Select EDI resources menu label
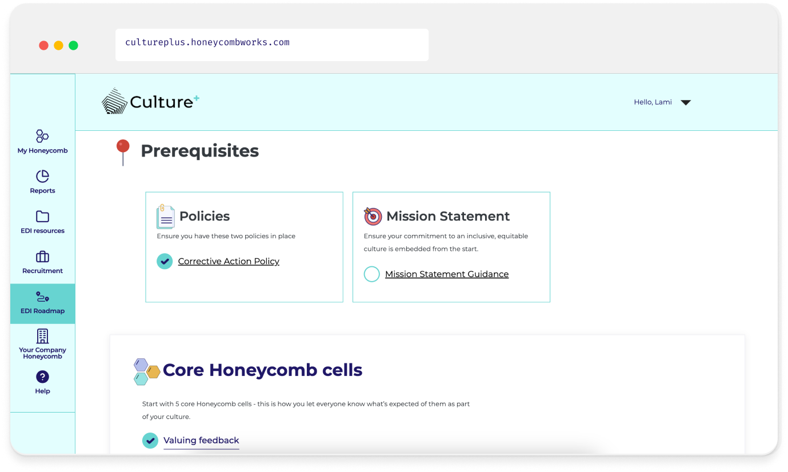Image resolution: width=788 pixels, height=472 pixels. tap(42, 231)
